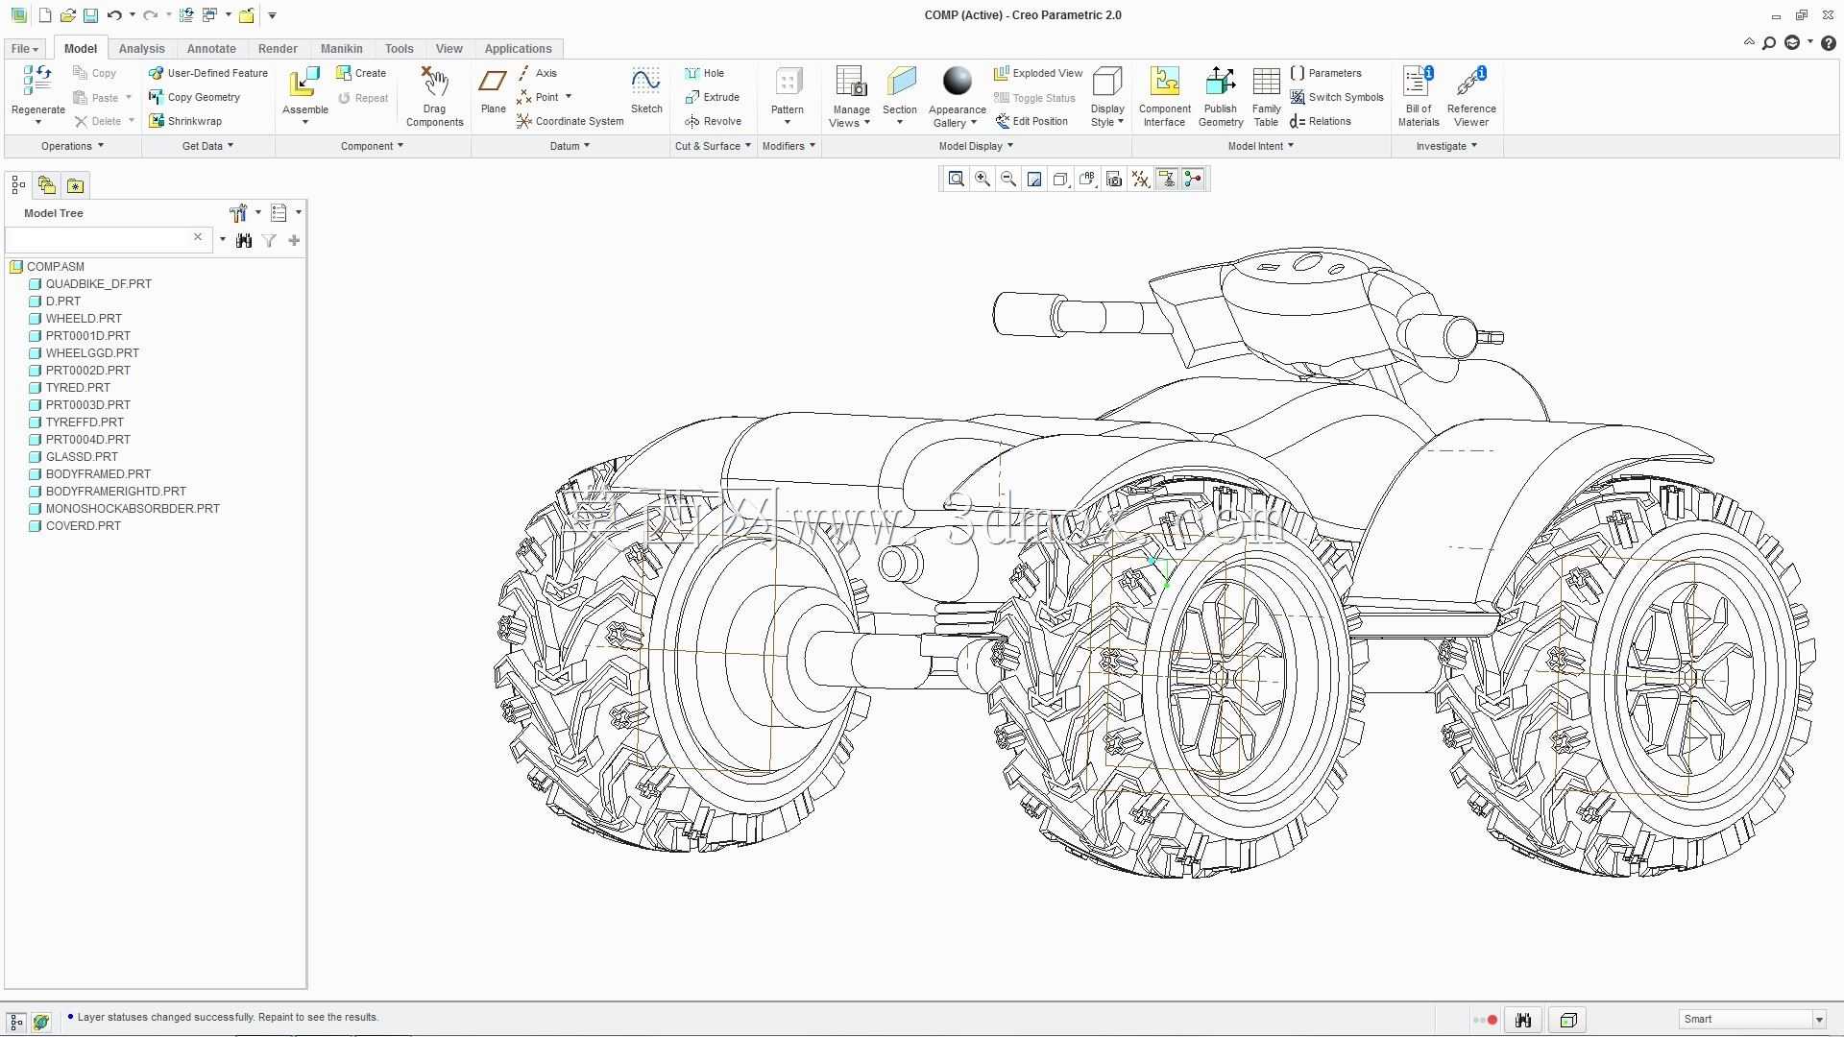Open the Applications tab
The width and height of the screenshot is (1844, 1037).
[x=518, y=49]
